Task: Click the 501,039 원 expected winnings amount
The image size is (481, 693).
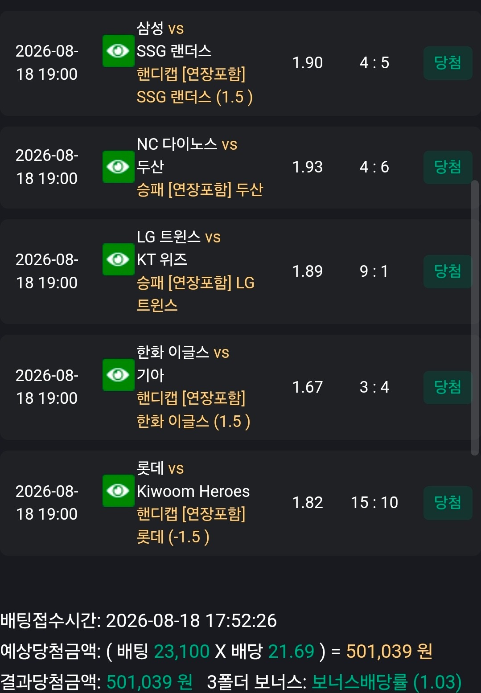Action: coord(389,652)
